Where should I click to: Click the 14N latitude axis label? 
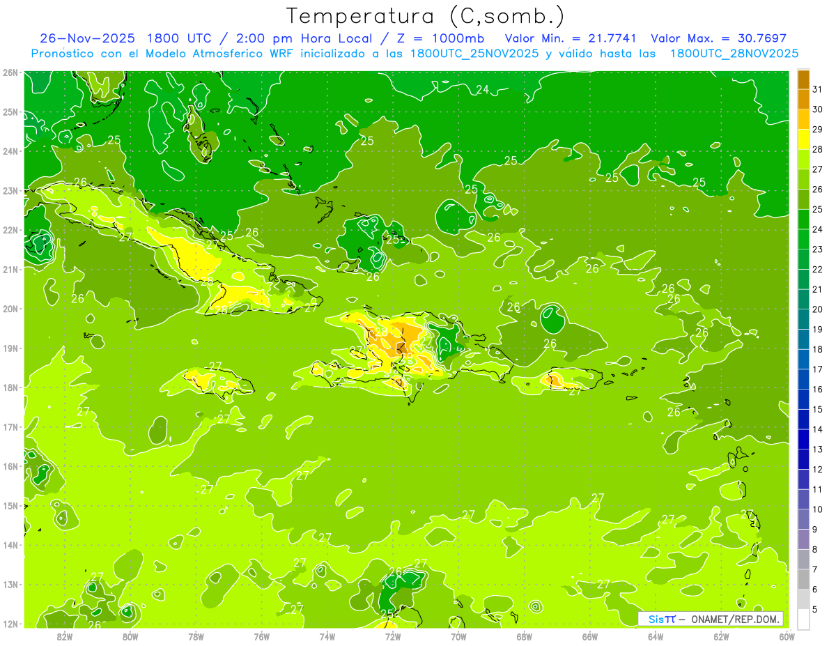[10, 545]
